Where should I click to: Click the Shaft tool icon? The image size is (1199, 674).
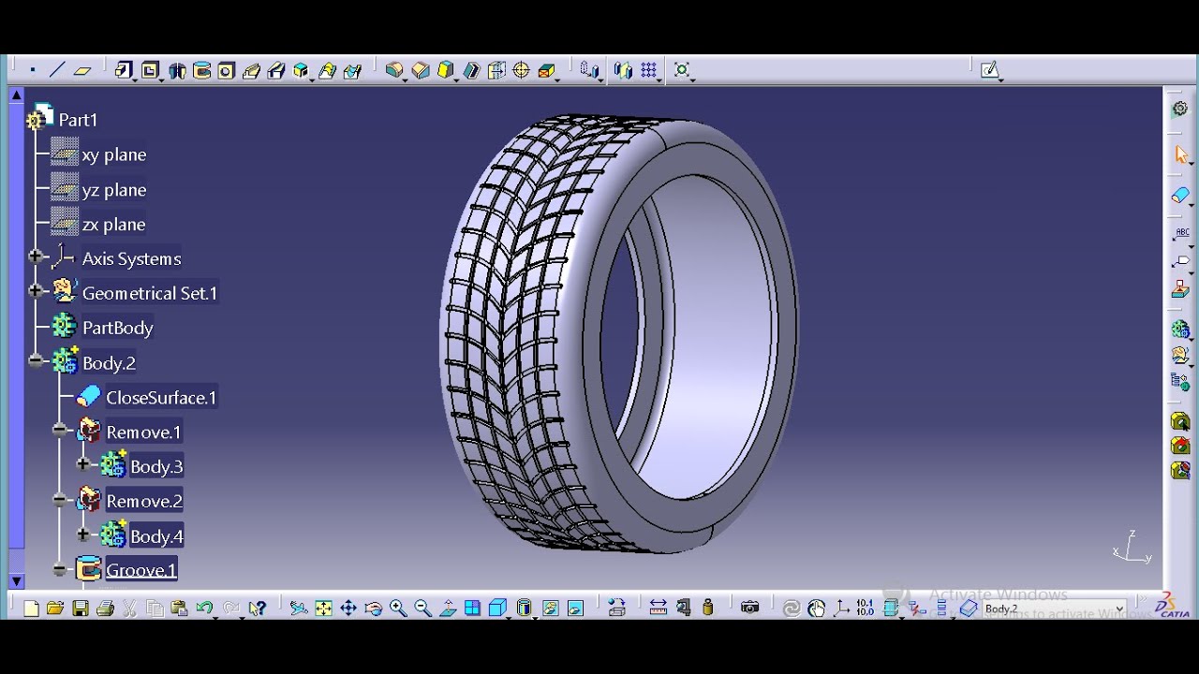pyautogui.click(x=176, y=70)
